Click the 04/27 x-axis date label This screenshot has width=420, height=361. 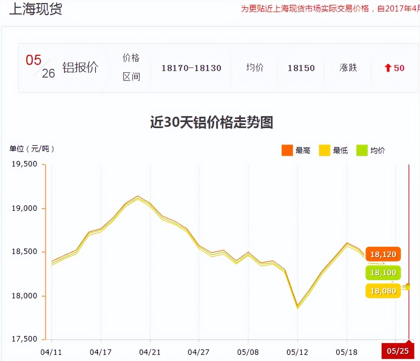[198, 352]
